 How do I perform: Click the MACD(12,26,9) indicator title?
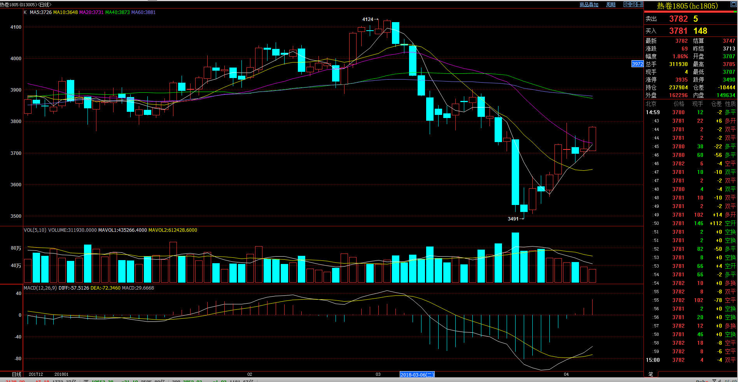click(40, 288)
